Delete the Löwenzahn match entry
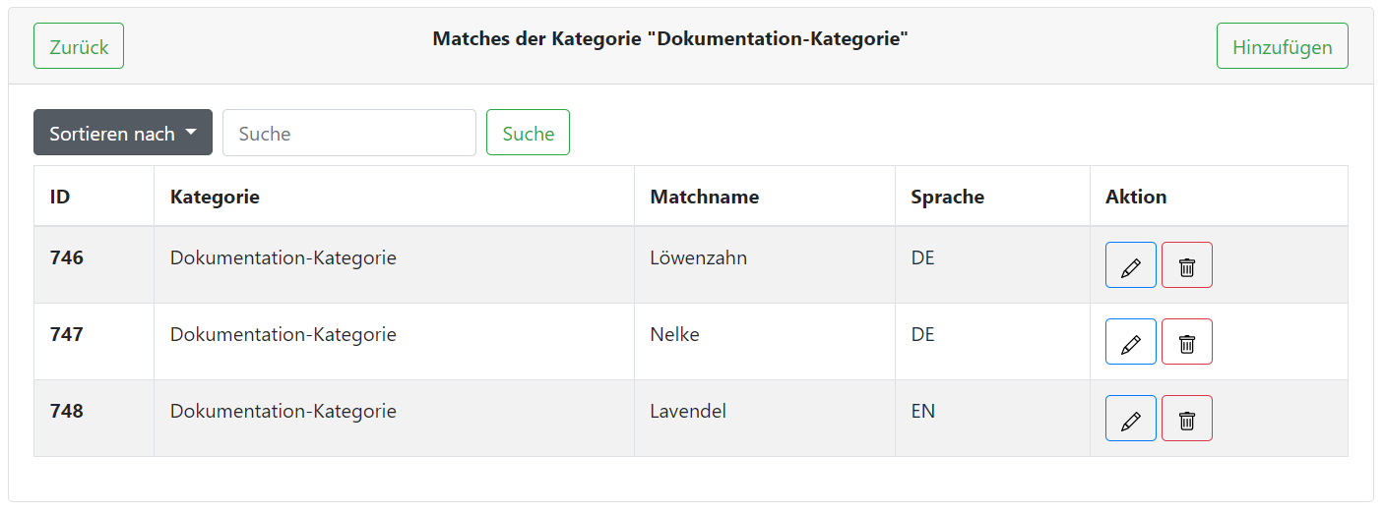The width and height of the screenshot is (1384, 511). pos(1186,265)
